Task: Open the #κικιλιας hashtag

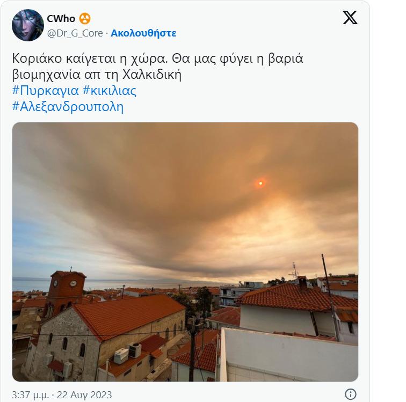Action: point(110,91)
